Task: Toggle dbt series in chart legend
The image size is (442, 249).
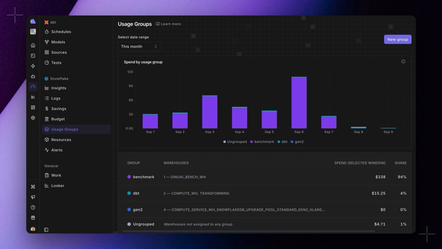Action: click(282, 142)
